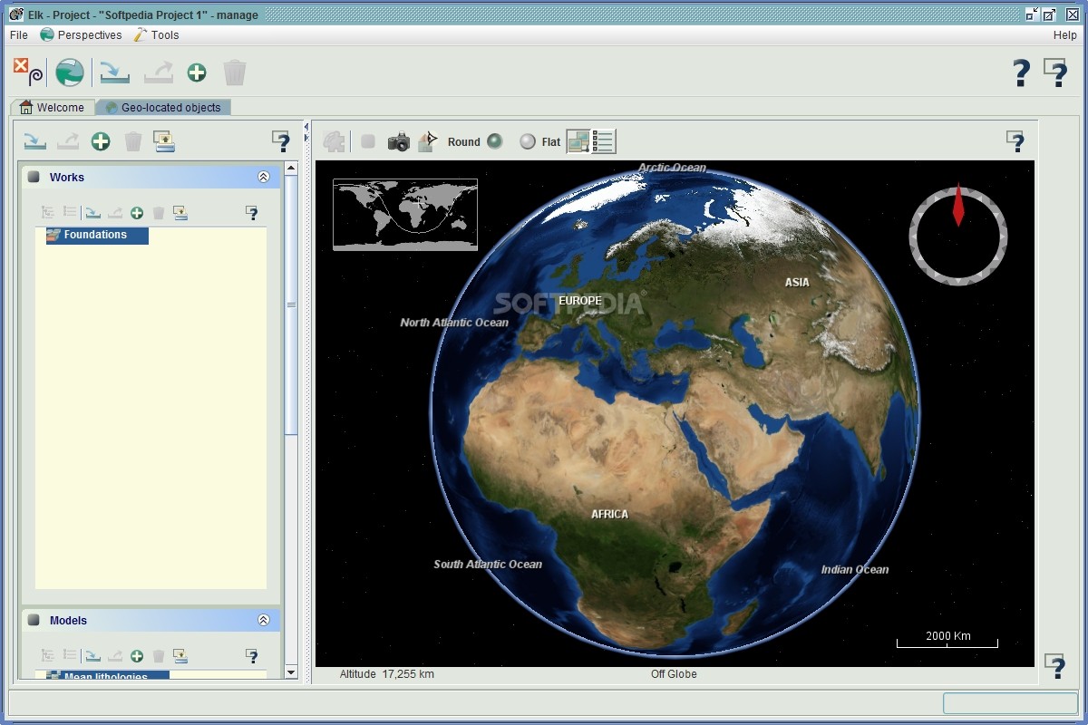Click the upload-to-server icon above Works section

(164, 141)
